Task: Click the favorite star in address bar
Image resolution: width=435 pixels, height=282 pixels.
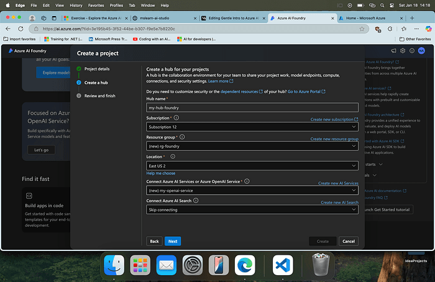Action: [x=362, y=29]
